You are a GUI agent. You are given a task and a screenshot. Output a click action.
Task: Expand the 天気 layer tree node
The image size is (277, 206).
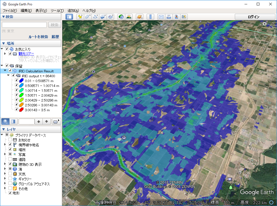coord(5,174)
